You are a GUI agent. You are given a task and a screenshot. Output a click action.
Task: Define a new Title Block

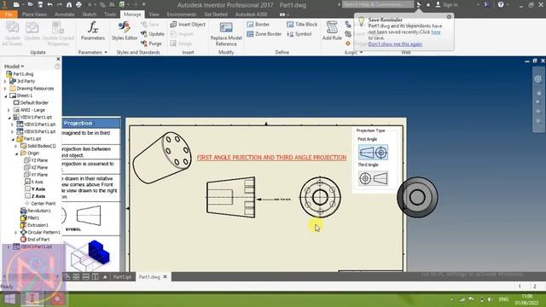coord(302,25)
